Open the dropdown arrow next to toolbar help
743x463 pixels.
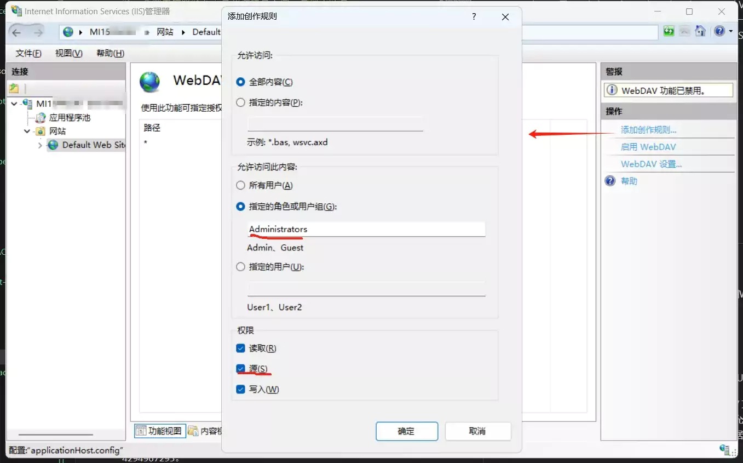click(731, 31)
